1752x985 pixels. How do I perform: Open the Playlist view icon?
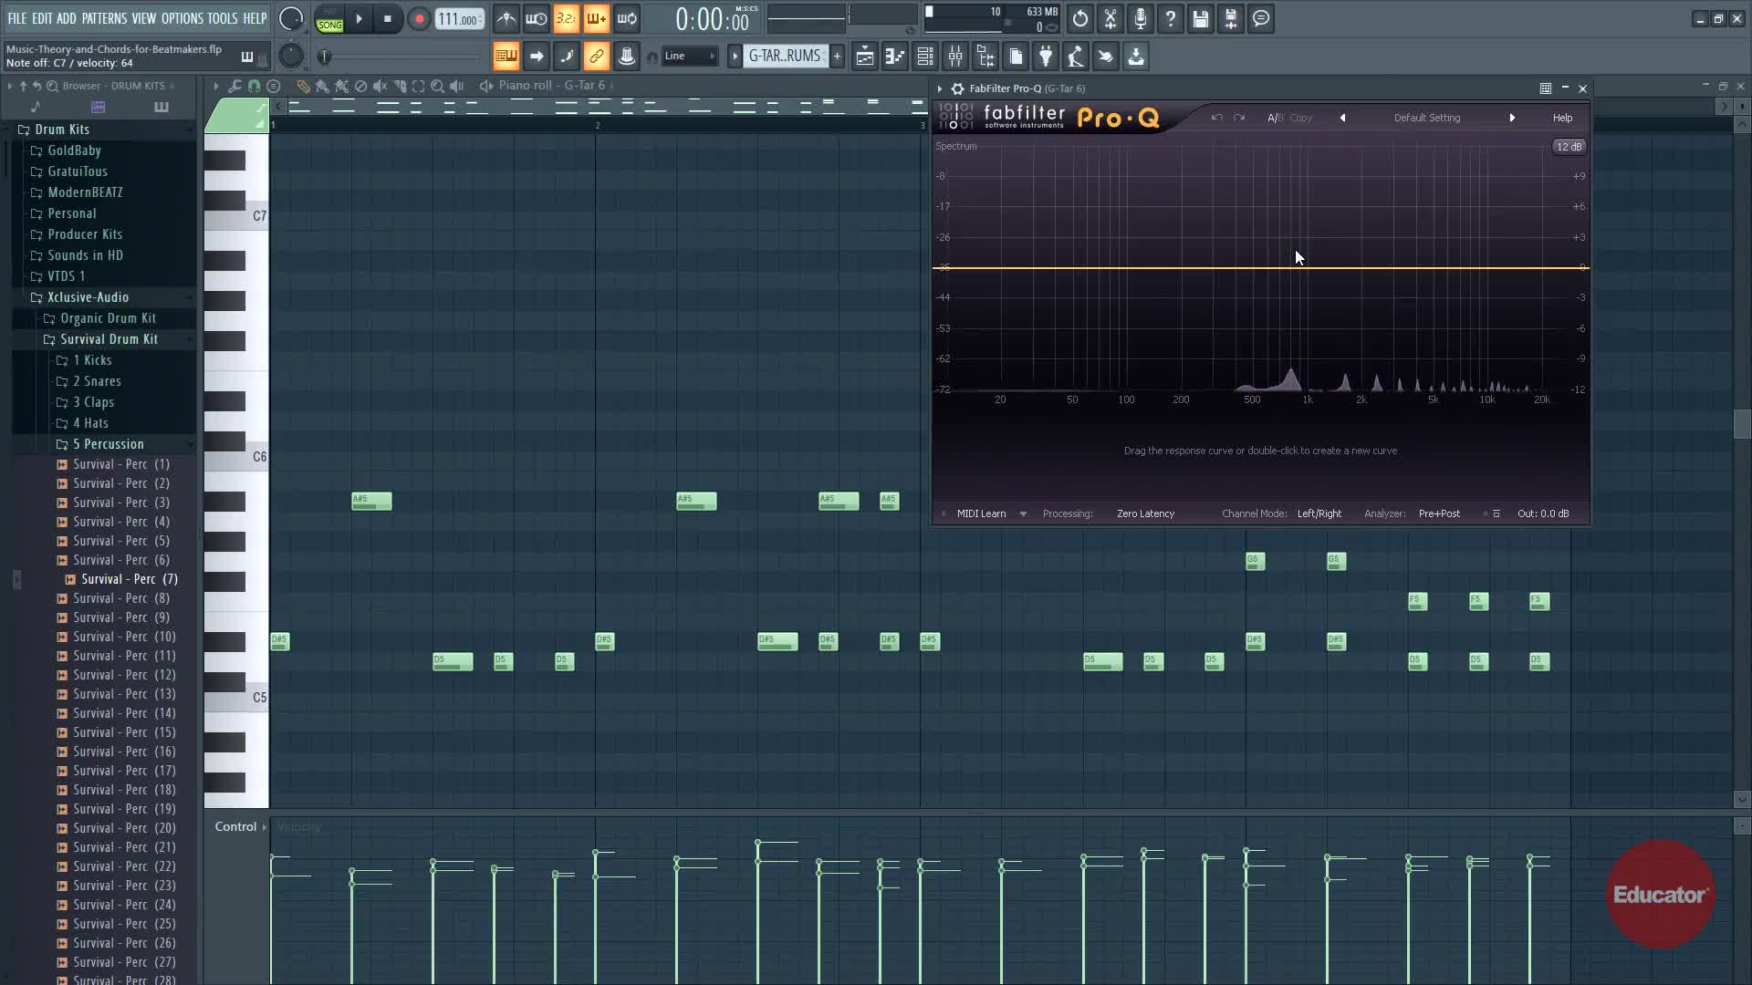[864, 57]
